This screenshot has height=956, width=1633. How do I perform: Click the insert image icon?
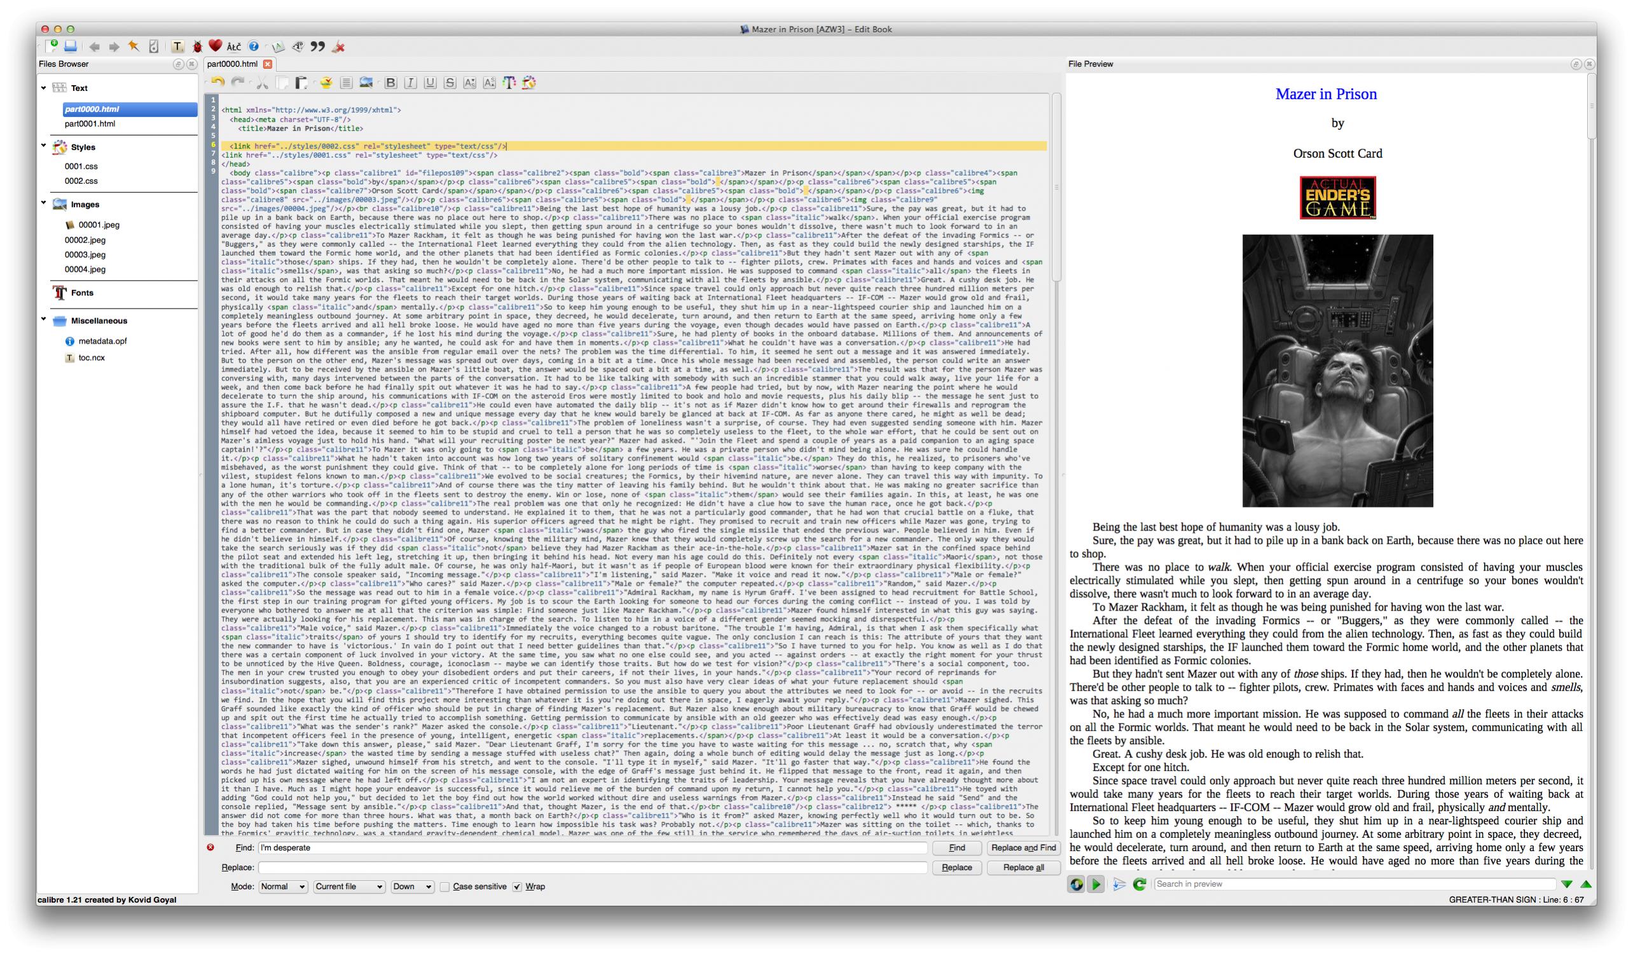click(x=366, y=83)
